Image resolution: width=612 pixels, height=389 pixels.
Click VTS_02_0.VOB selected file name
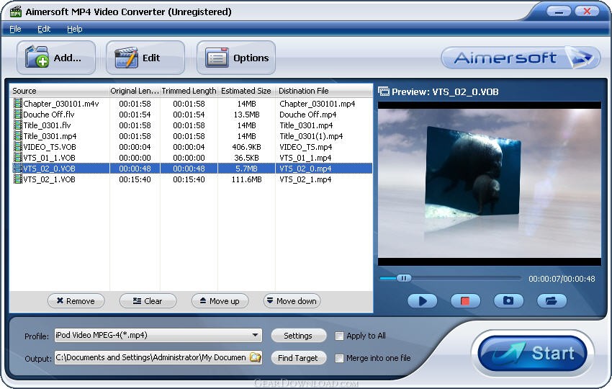click(49, 169)
